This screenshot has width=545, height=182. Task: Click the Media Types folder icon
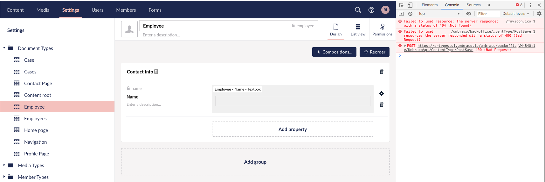(x=10, y=165)
